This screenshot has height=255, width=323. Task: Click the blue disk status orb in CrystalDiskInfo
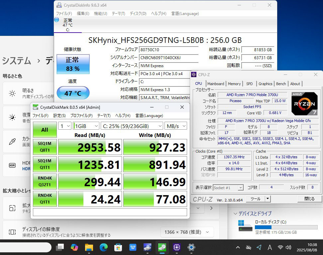[56, 20]
